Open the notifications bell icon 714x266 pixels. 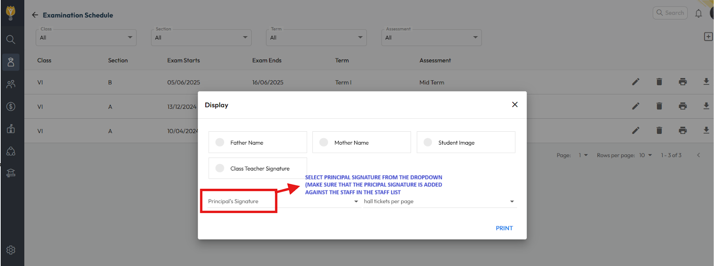tap(698, 13)
